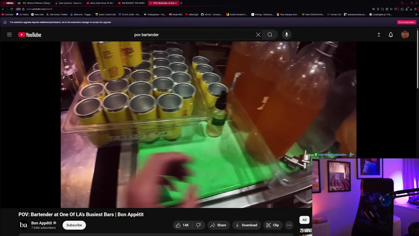419x236 pixels.
Task: Run search with magnifier button
Action: click(270, 35)
